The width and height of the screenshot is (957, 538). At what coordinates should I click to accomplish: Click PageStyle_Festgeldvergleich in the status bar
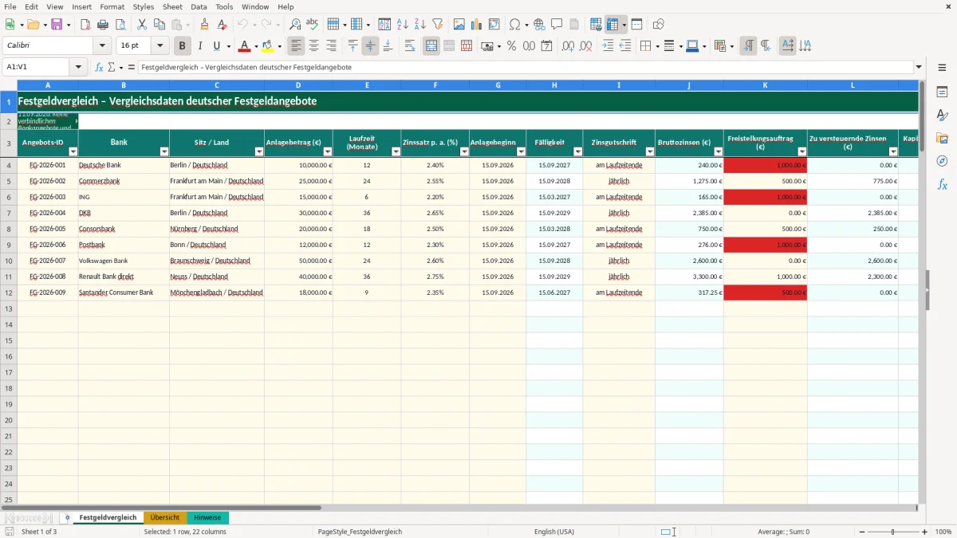click(x=360, y=532)
